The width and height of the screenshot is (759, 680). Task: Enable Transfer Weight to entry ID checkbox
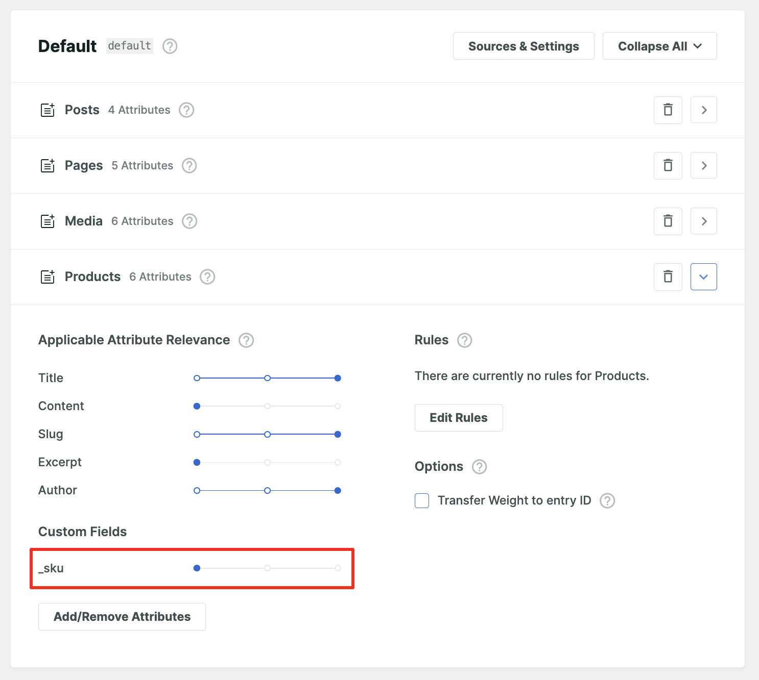click(x=422, y=501)
